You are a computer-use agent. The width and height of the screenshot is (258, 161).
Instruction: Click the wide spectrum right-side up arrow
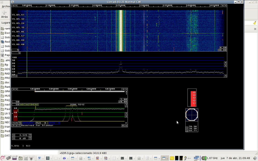tap(225, 63)
